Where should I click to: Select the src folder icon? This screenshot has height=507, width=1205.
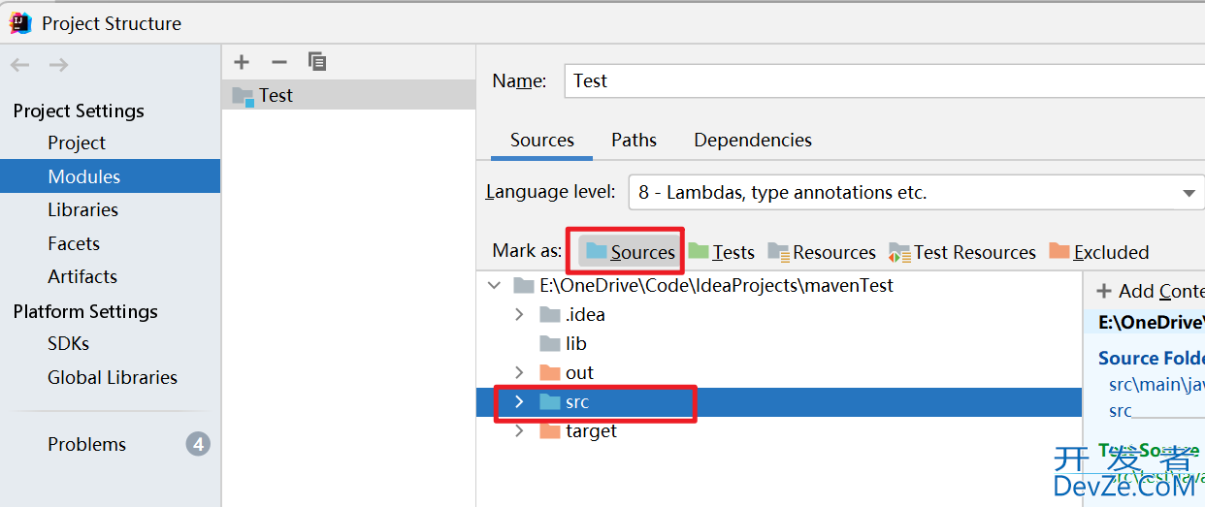click(x=550, y=401)
